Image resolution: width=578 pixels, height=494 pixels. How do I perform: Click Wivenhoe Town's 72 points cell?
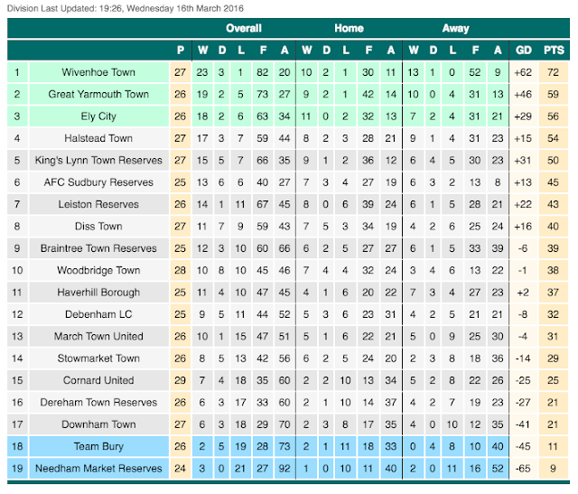point(553,72)
